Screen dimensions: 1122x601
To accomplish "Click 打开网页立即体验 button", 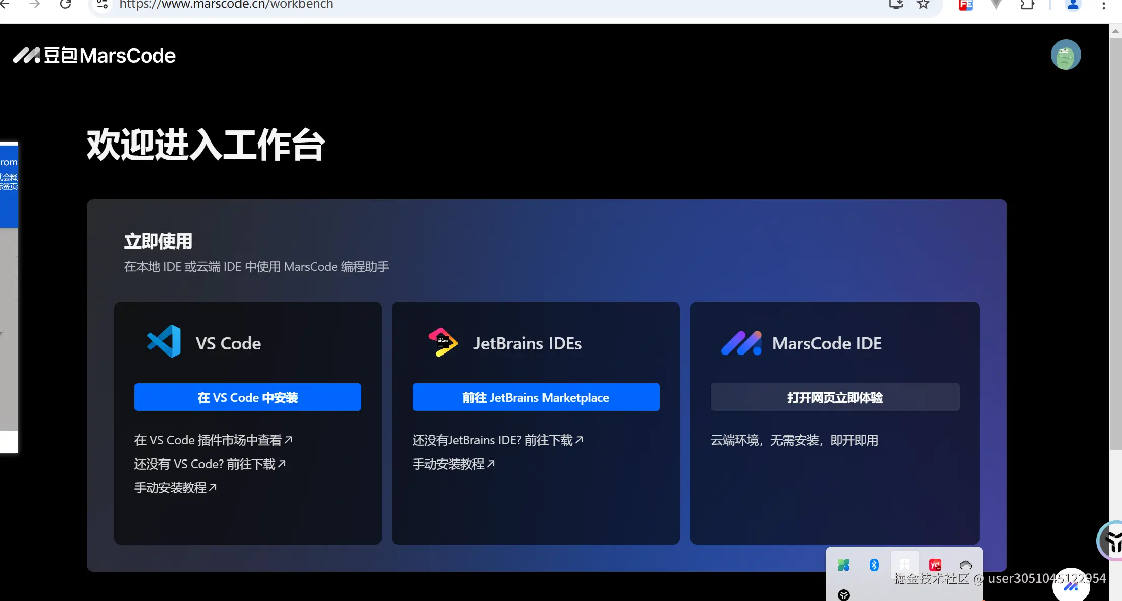I will 835,397.
